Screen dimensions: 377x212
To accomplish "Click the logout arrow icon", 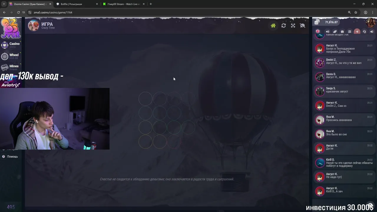I will click(372, 32).
